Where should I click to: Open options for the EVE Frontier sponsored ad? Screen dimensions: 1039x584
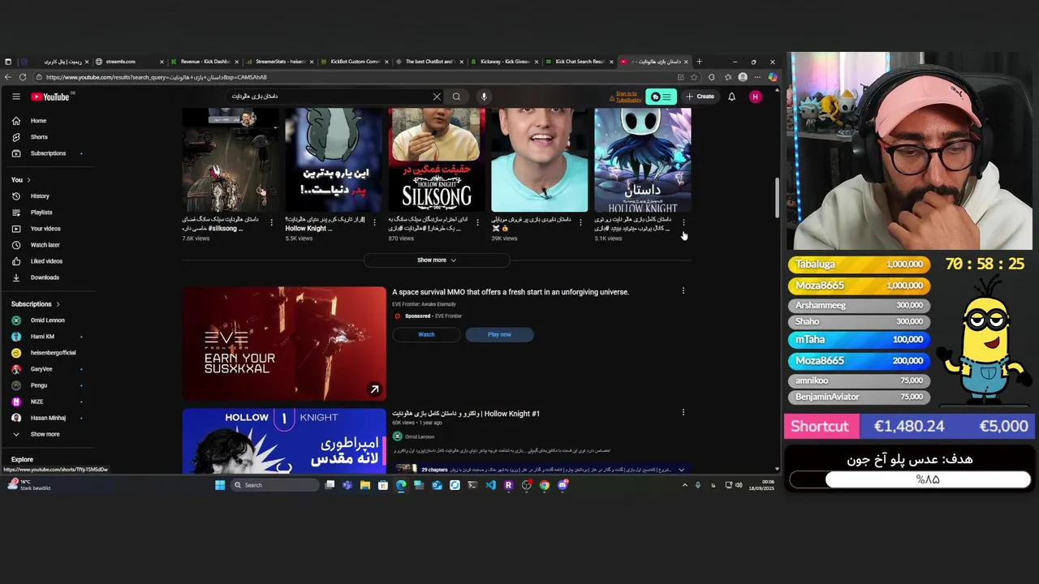[683, 290]
